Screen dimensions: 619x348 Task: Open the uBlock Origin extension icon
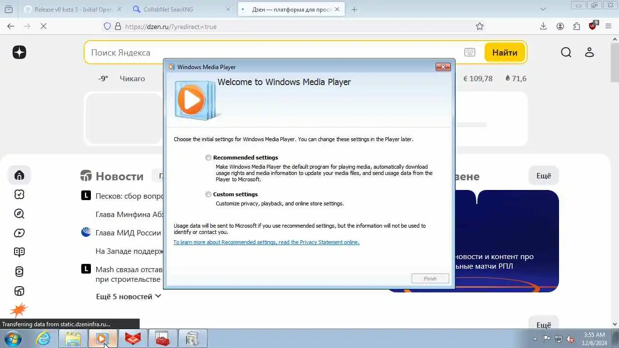pyautogui.click(x=593, y=26)
